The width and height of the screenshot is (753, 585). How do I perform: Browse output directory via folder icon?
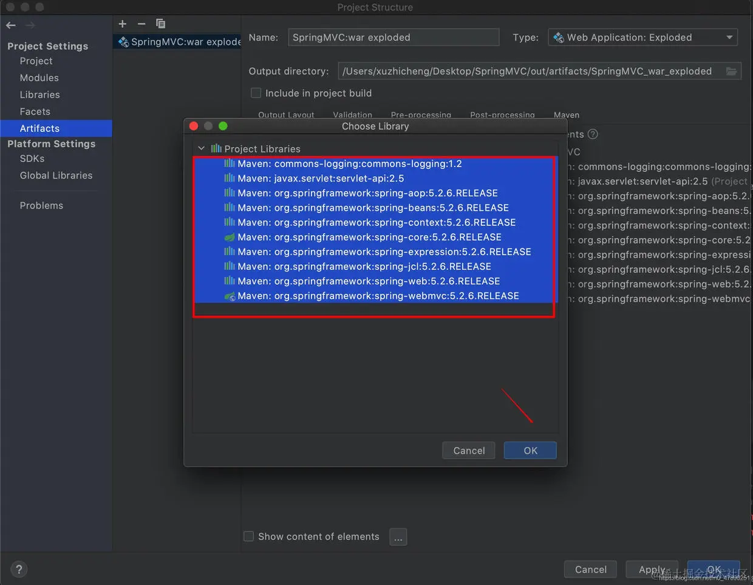click(x=732, y=71)
